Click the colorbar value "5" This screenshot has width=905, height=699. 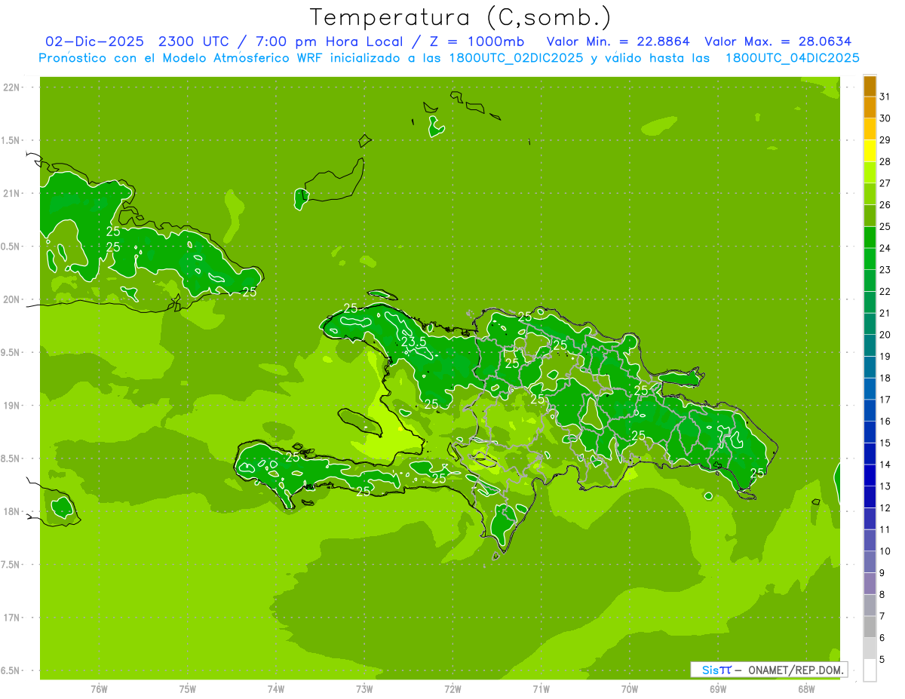point(883,660)
